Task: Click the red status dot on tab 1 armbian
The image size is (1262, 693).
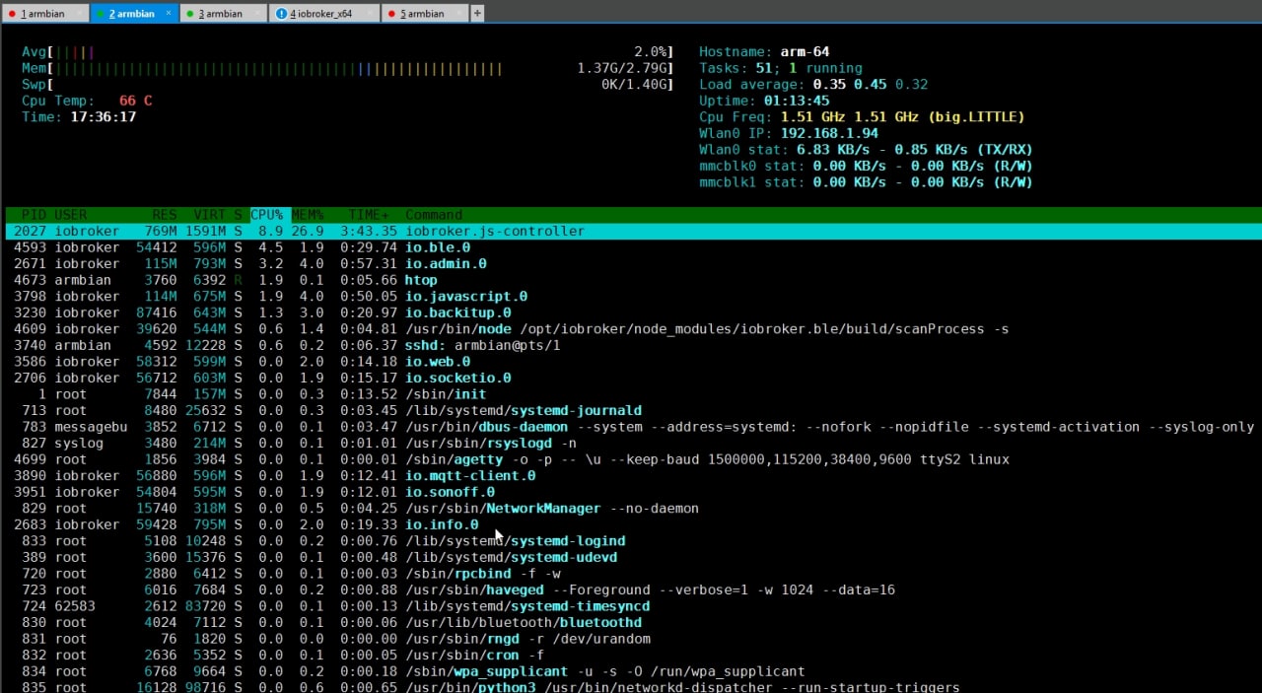Action: (12, 14)
